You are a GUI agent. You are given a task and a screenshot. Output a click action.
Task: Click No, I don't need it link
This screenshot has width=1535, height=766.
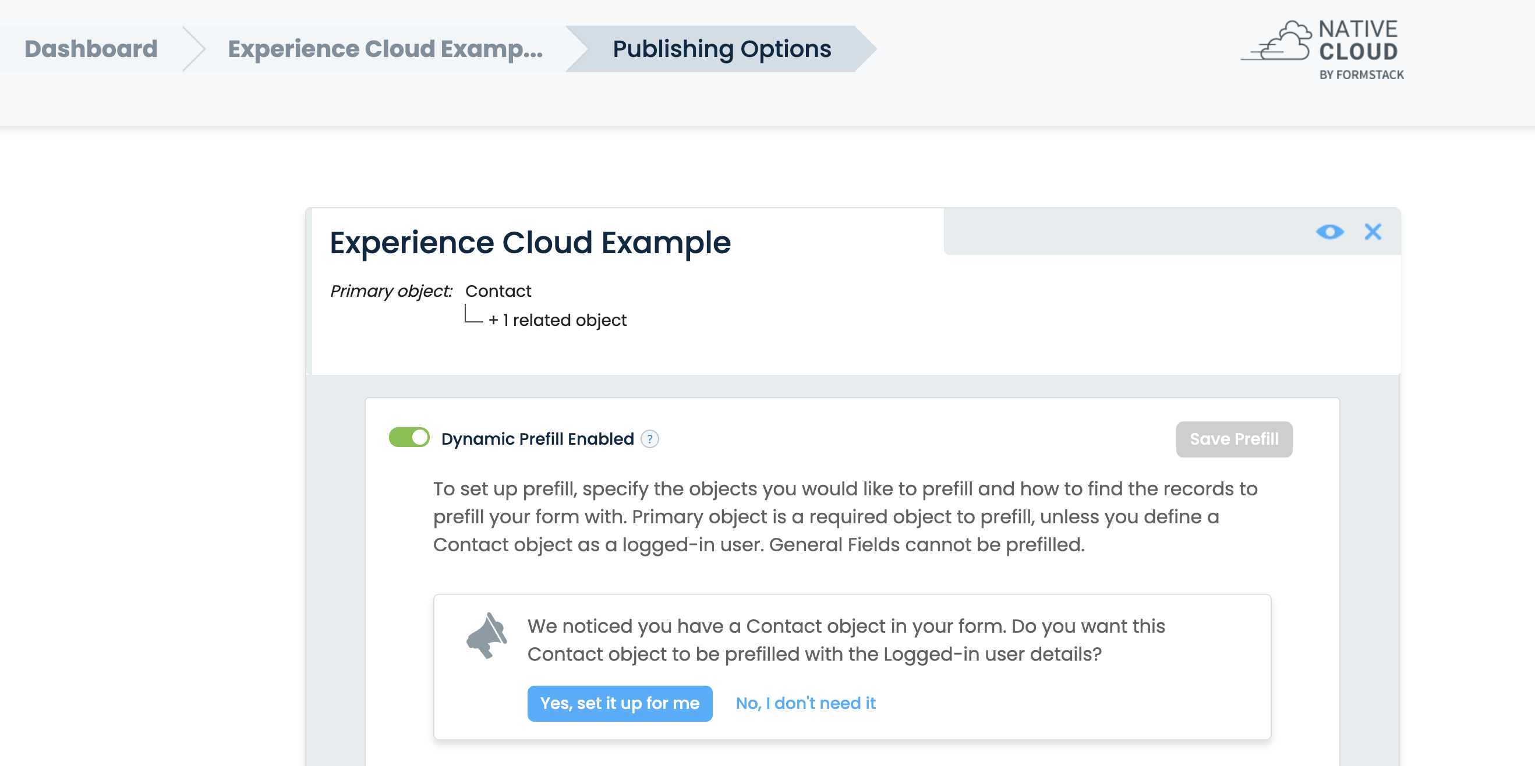click(805, 704)
